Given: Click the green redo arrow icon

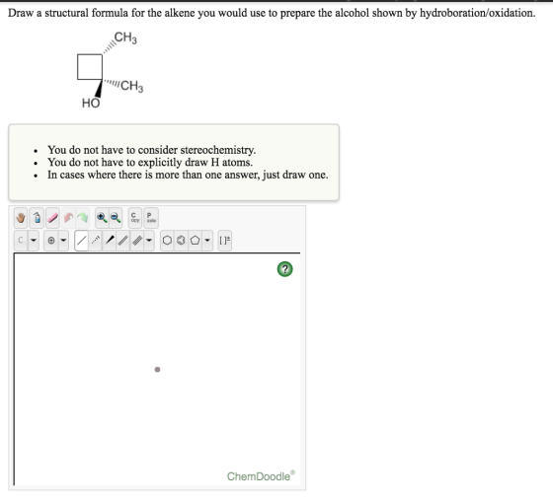Looking at the screenshot, I should 83,218.
